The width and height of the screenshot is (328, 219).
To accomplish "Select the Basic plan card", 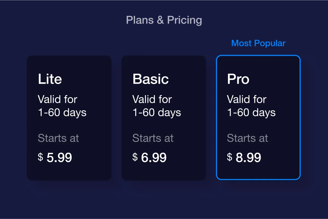I will click(x=163, y=118).
